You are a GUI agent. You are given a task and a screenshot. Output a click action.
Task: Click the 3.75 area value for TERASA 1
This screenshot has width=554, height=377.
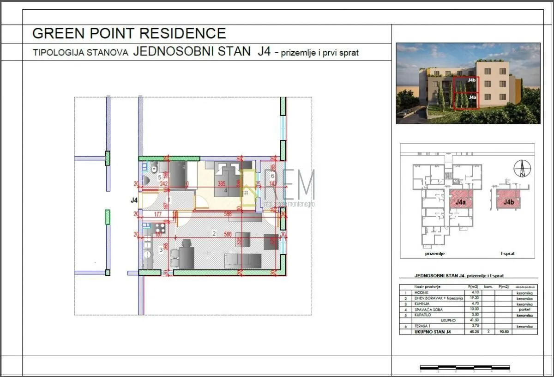475,326
